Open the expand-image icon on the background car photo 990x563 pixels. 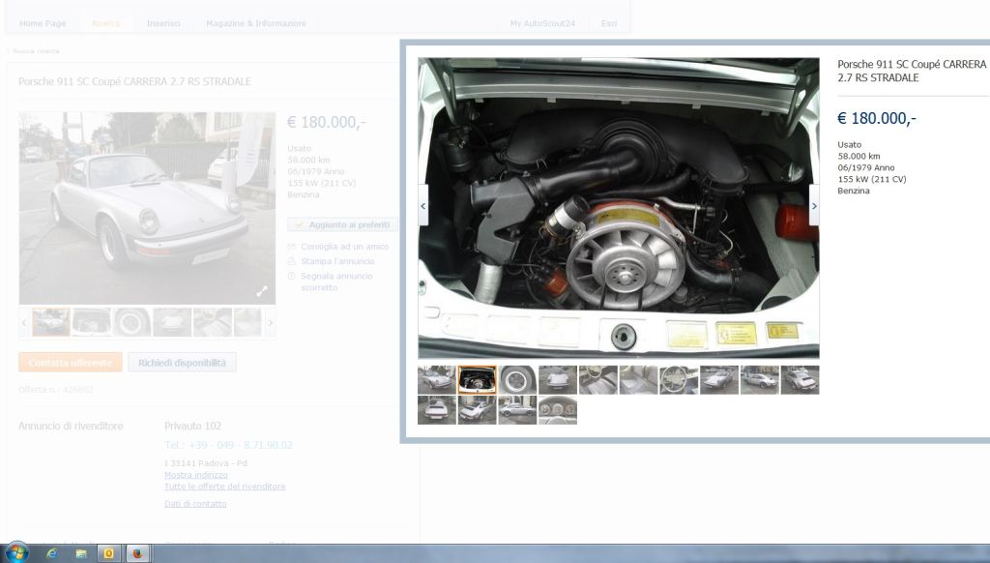261,291
